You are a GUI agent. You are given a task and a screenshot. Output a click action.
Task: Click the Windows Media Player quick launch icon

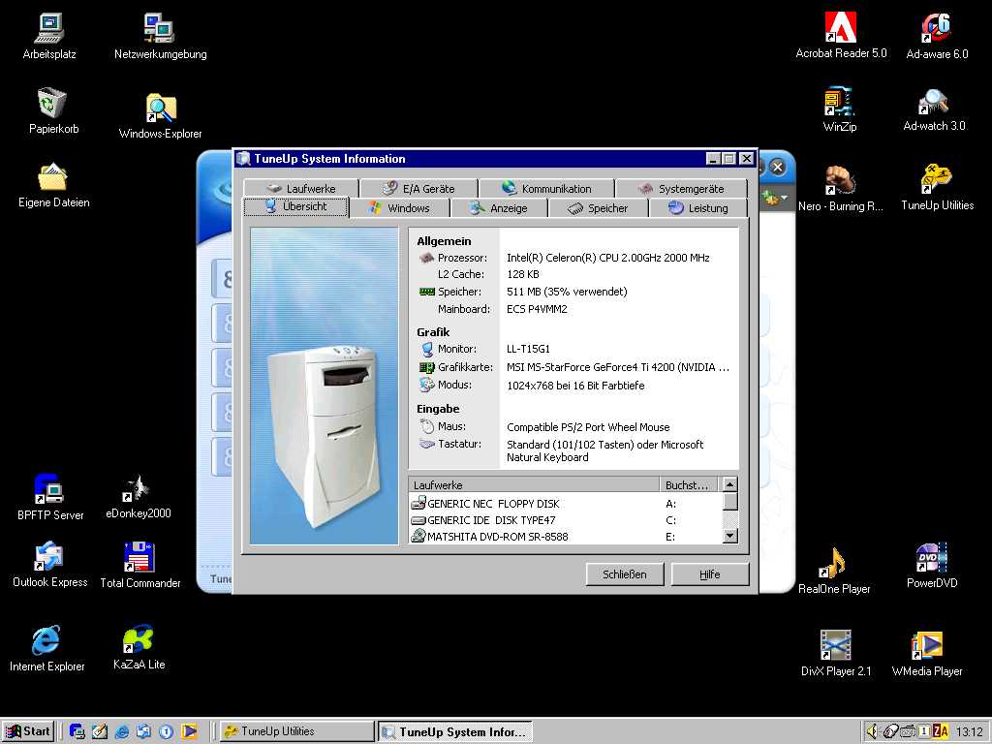tap(189, 731)
